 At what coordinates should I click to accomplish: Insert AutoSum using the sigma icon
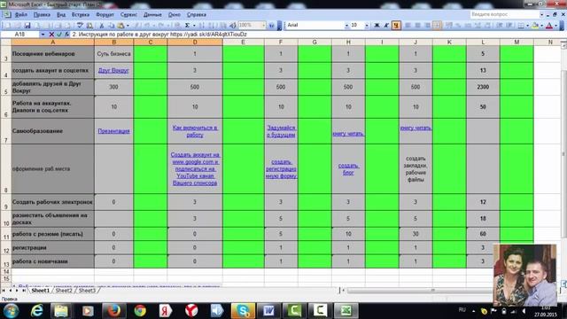tap(187, 26)
